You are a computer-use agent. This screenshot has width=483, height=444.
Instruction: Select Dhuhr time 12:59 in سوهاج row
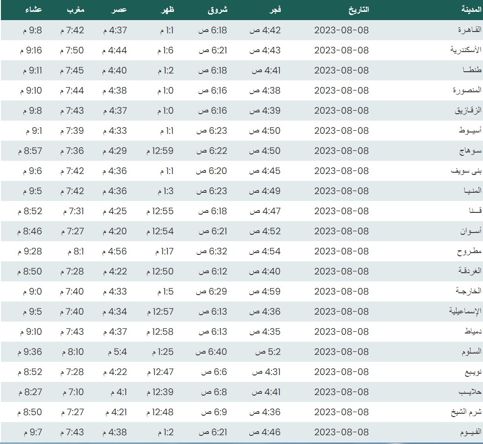point(160,151)
